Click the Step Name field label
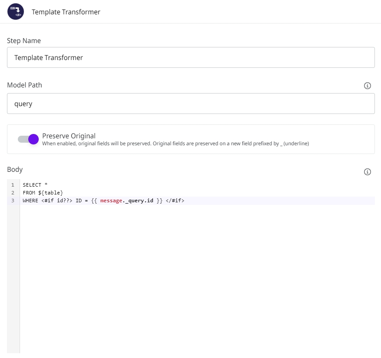Screen dimensions: 381x358 [x=24, y=40]
